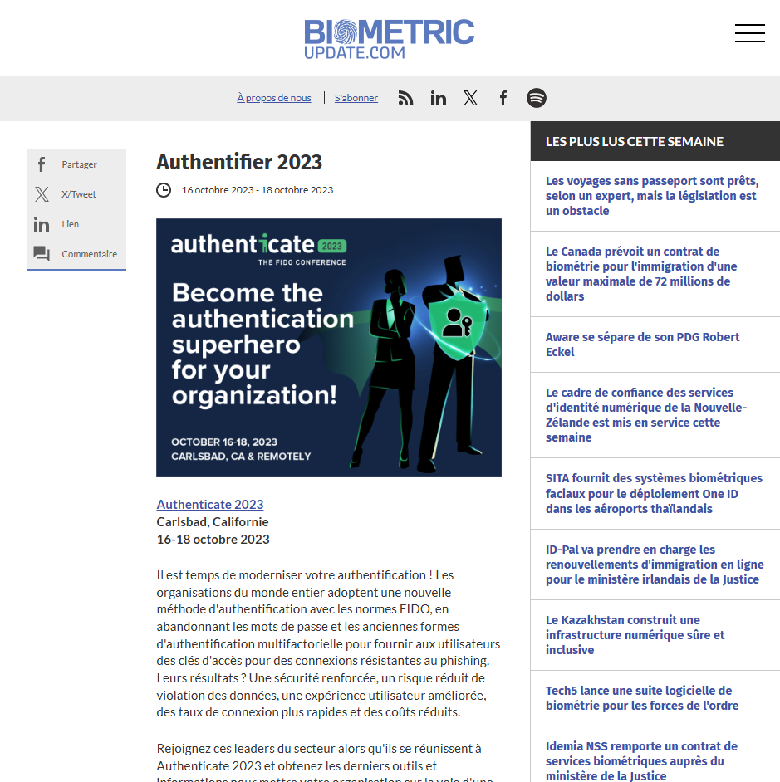Open Facebook page from header bar
The width and height of the screenshot is (780, 782).
pyautogui.click(x=503, y=98)
